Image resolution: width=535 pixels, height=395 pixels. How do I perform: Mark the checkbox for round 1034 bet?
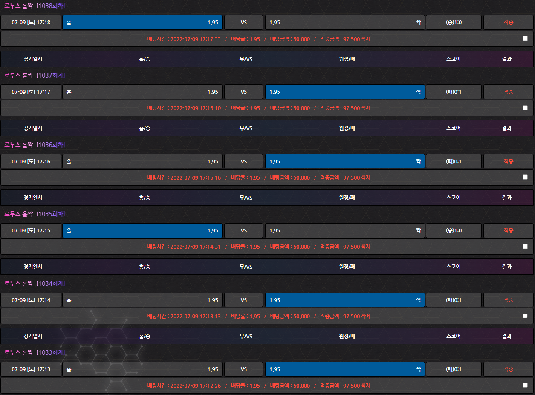pyautogui.click(x=525, y=316)
